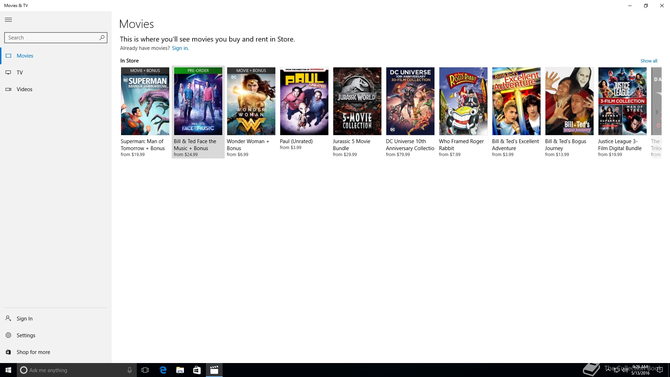This screenshot has height=377, width=670.
Task: Click the Show all link
Action: 649,61
